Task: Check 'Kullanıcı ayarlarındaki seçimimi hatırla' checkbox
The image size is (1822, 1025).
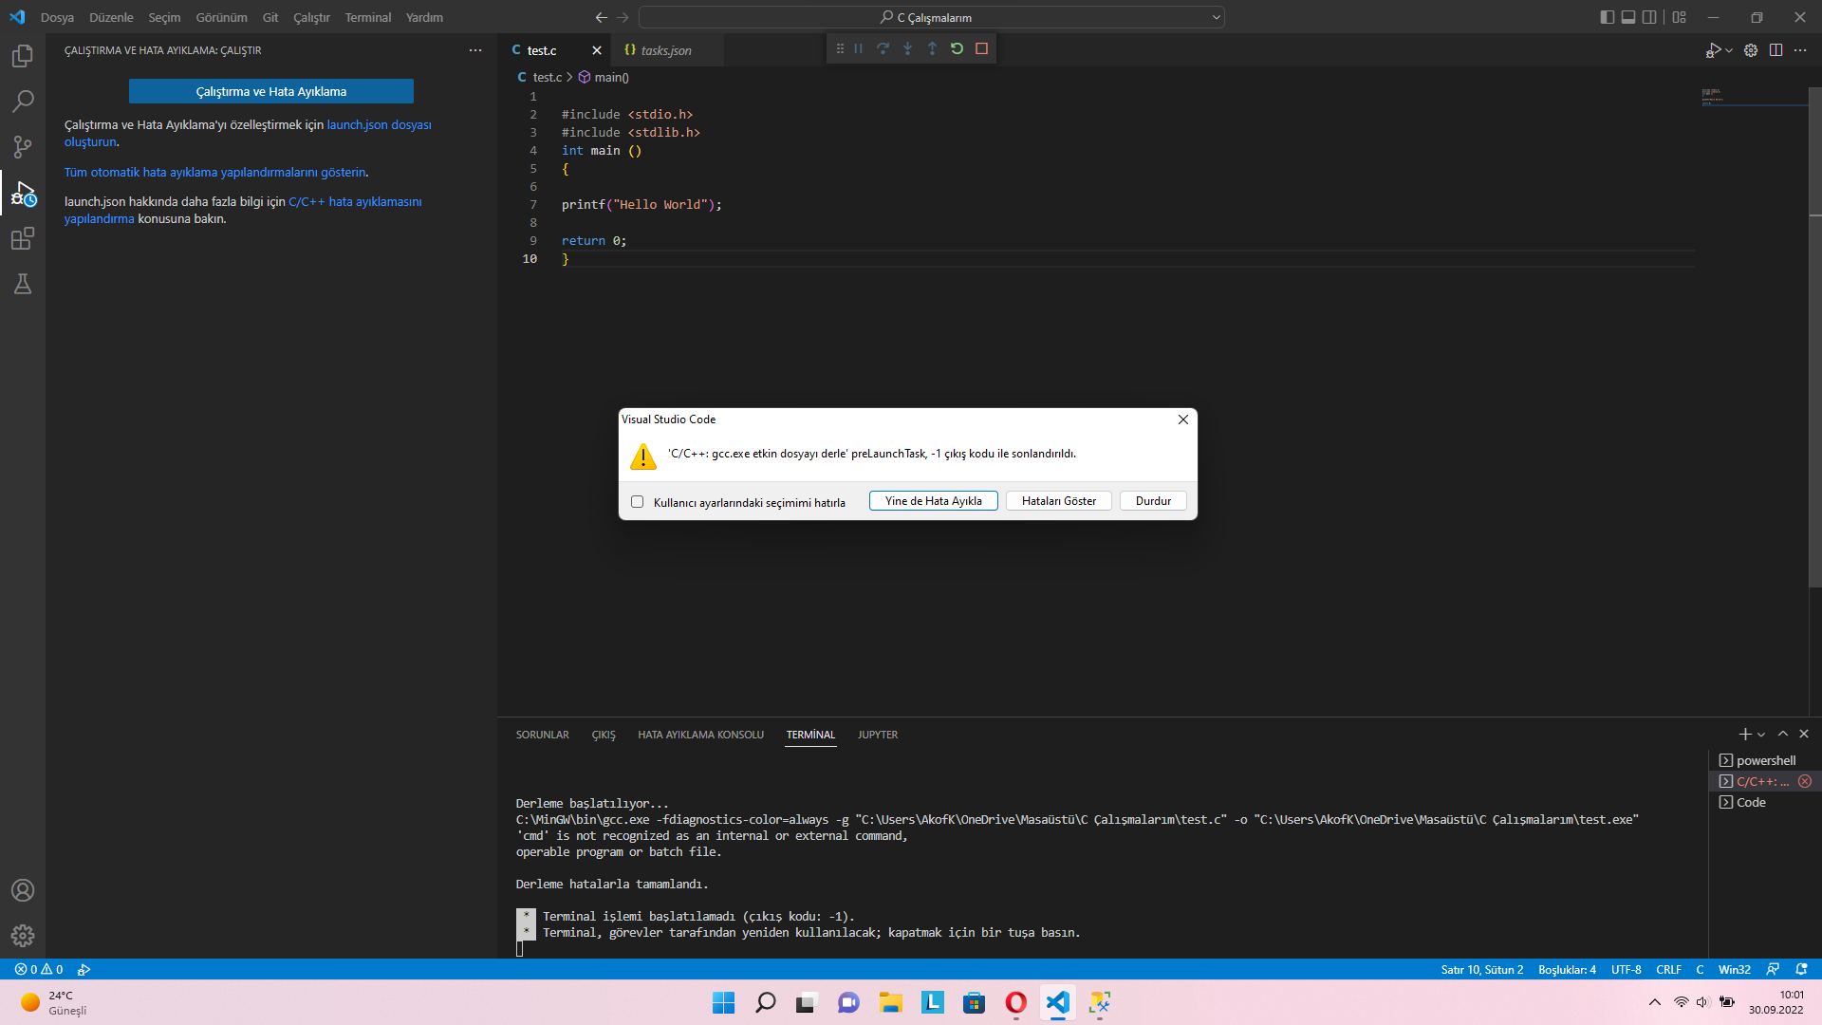Action: tap(638, 502)
